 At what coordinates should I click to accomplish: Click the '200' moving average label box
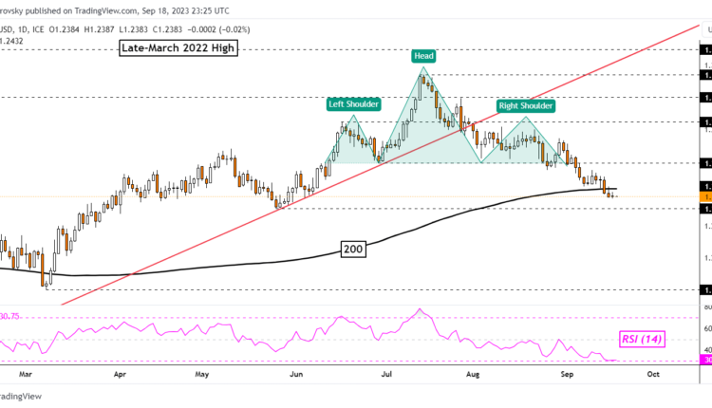[354, 250]
